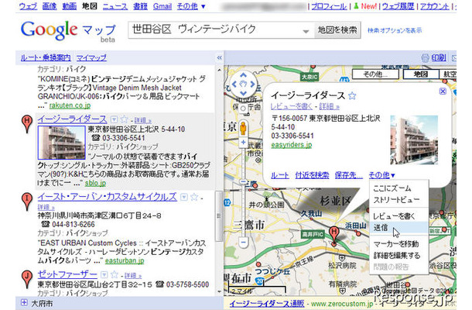The width and height of the screenshot is (472, 310).
Task: Star イースト・アーバン・カスタムサイクルズ result
Action: click(194, 197)
